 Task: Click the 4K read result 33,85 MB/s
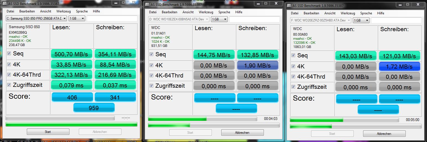click(71, 65)
